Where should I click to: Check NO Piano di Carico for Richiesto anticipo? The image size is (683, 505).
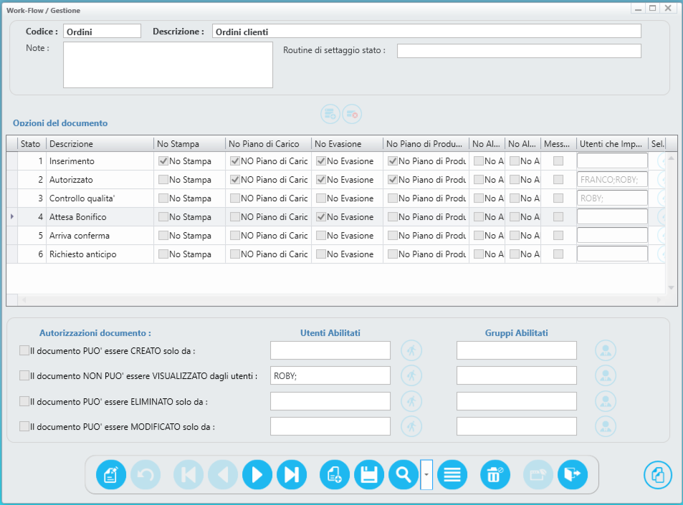[235, 254]
